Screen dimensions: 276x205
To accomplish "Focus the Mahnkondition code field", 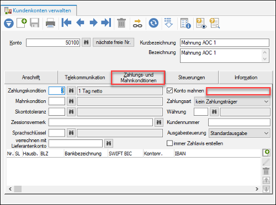I will point(57,101).
